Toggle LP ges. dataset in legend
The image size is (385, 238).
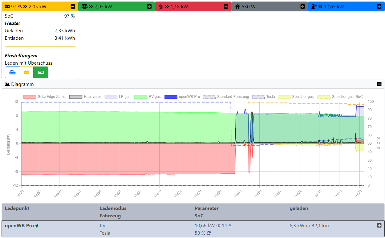118,97
